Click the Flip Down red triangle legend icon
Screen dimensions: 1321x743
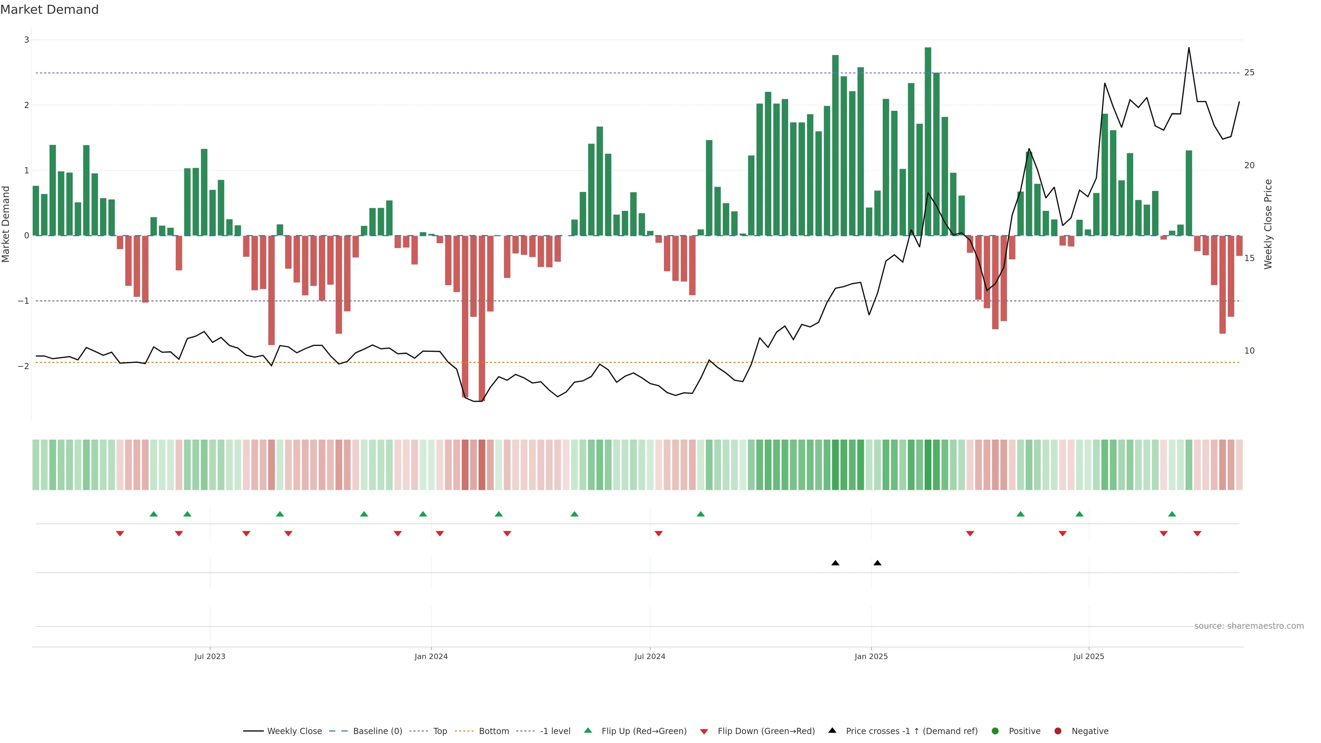pos(704,732)
